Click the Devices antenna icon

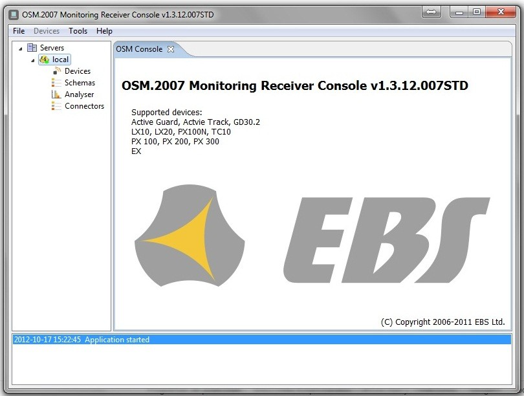(x=57, y=71)
